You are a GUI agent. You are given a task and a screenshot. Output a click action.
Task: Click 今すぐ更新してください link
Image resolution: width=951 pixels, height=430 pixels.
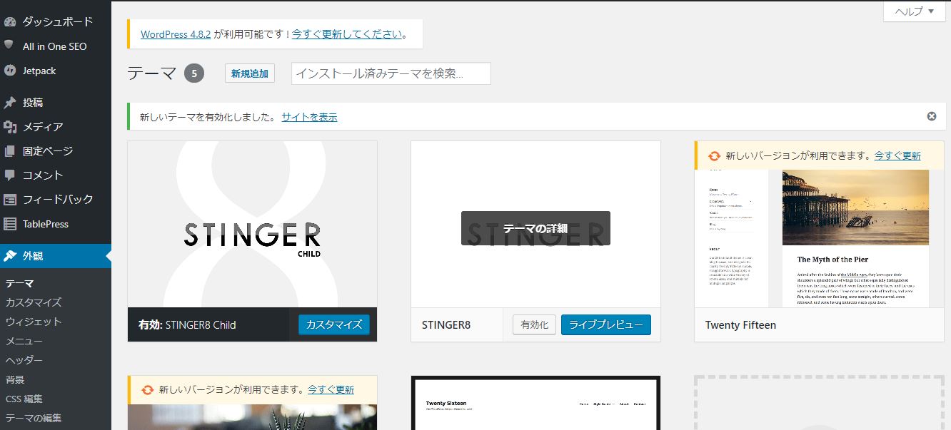(x=347, y=34)
